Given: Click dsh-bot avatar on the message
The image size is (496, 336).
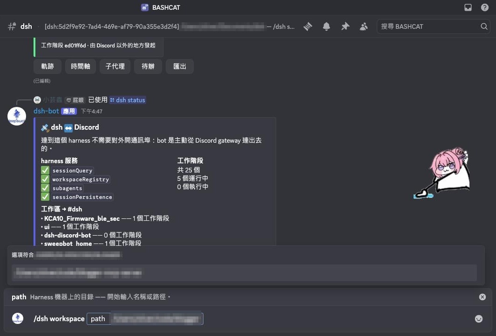Looking at the screenshot, I should tap(17, 116).
